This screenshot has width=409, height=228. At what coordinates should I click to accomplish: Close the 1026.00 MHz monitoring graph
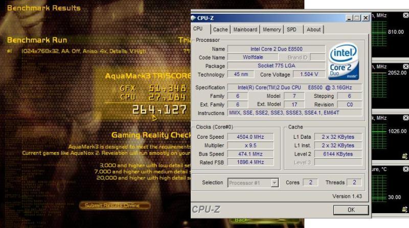(406, 118)
